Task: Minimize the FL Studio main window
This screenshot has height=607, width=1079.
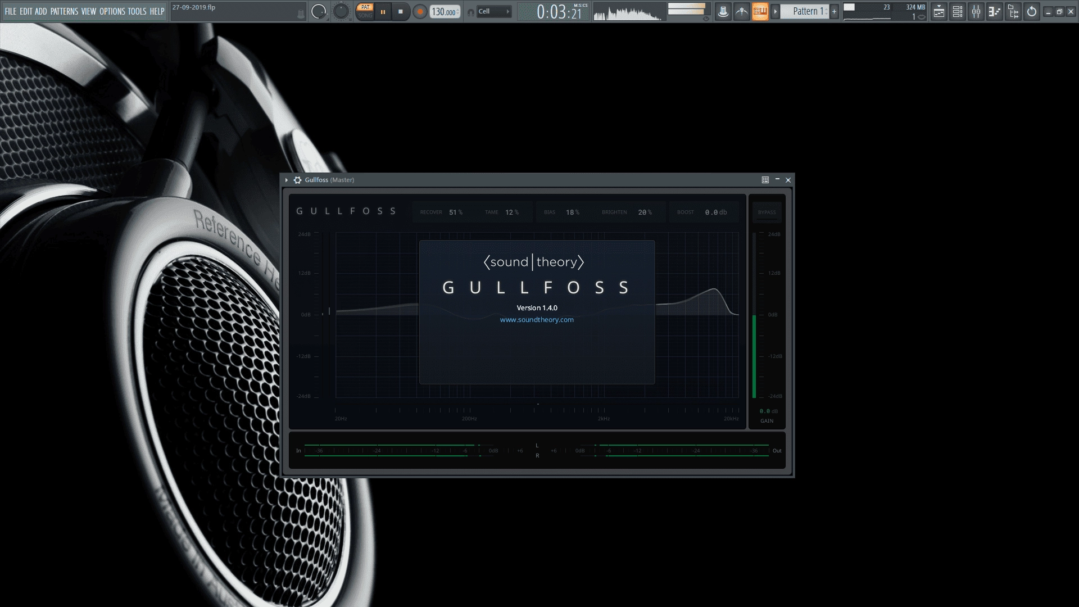Action: [1049, 12]
